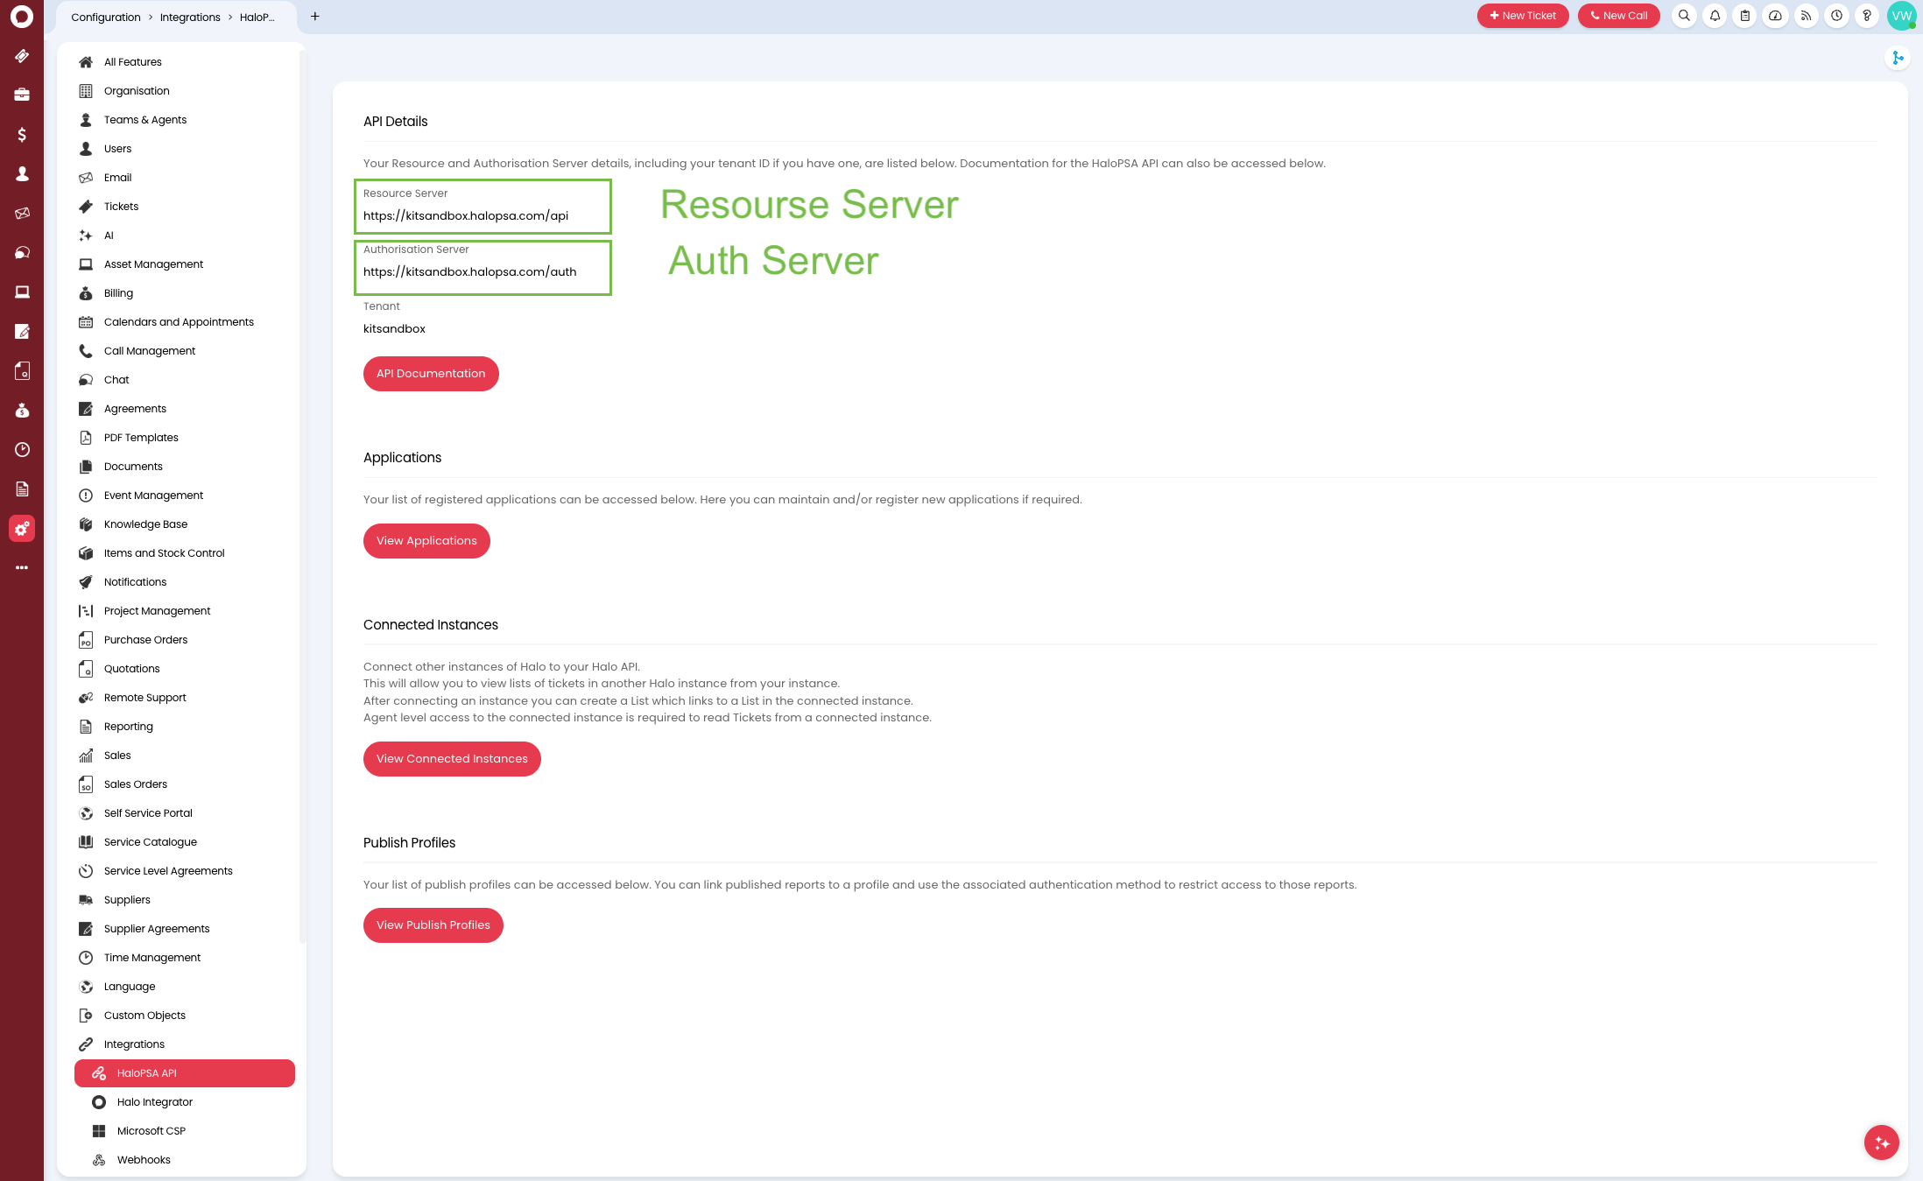Click View Connected Instances
The width and height of the screenshot is (1923, 1181).
click(x=451, y=758)
